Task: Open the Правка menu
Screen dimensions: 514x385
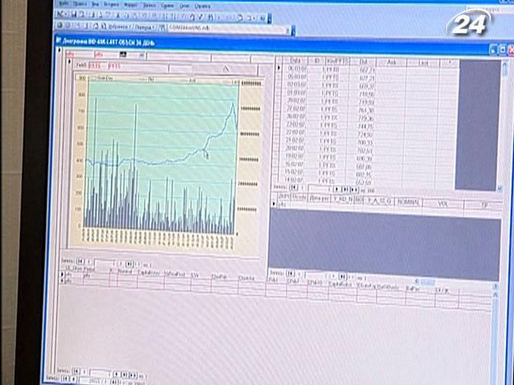Action: (x=80, y=4)
